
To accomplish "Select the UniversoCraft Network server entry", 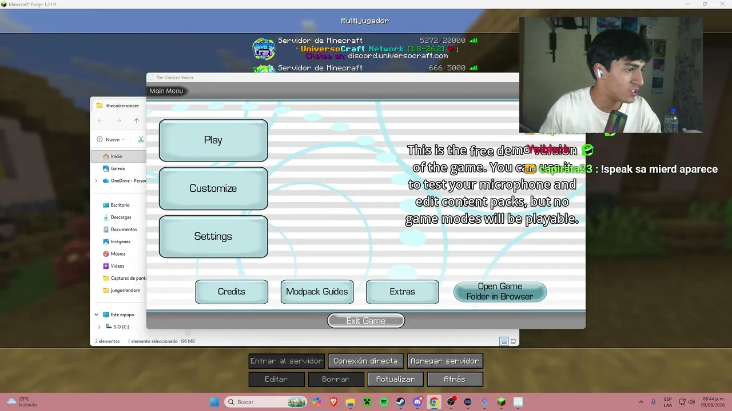I will (x=365, y=49).
